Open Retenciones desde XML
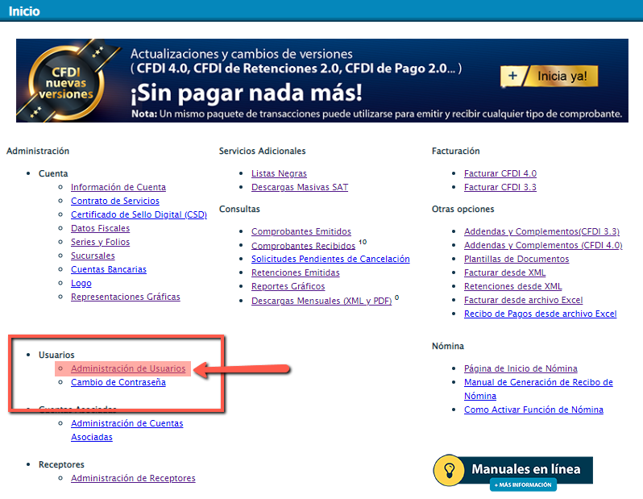 click(x=512, y=286)
